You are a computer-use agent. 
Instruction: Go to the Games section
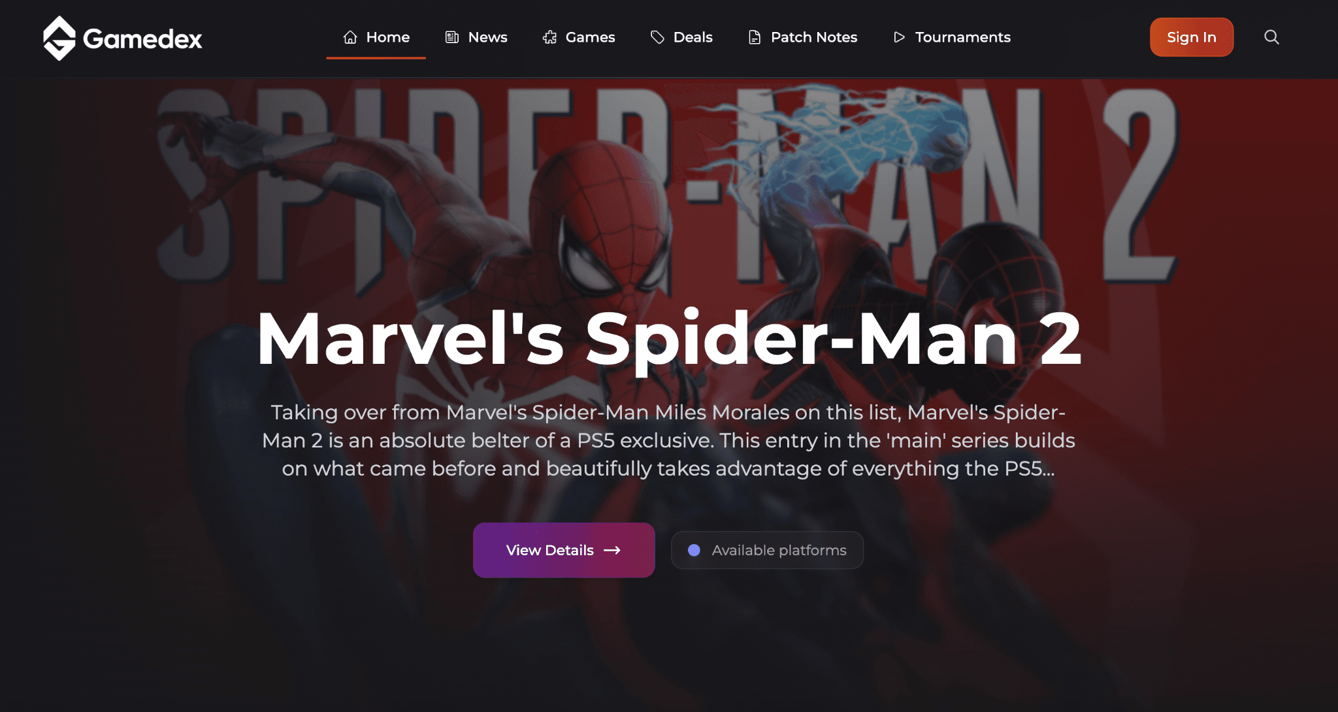pyautogui.click(x=579, y=37)
